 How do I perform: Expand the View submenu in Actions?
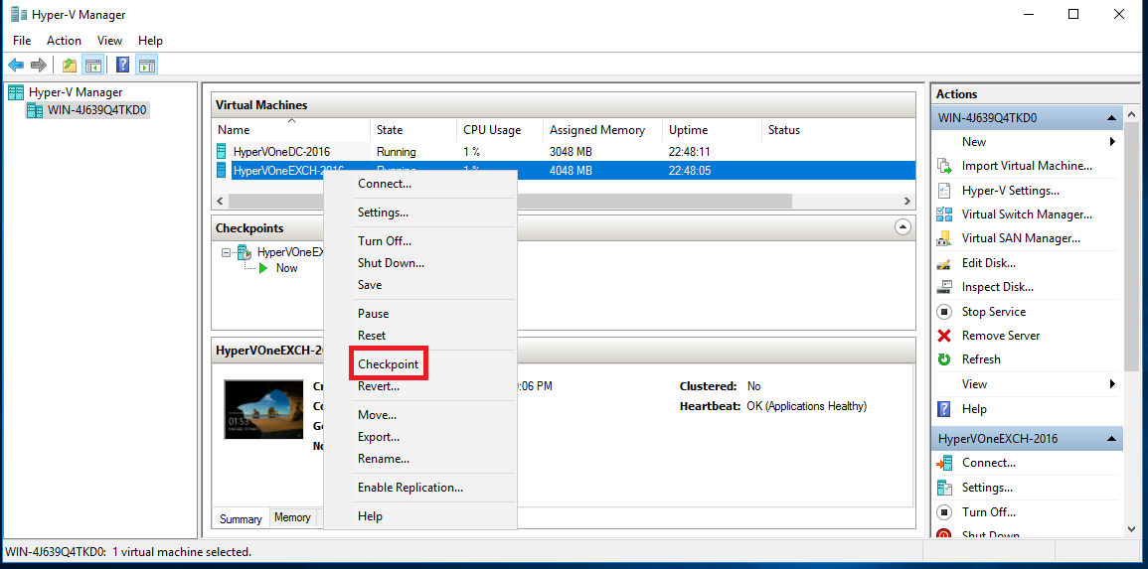coord(1113,384)
